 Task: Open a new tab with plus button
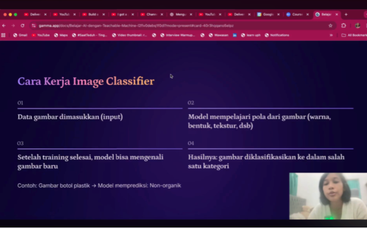[346, 14]
